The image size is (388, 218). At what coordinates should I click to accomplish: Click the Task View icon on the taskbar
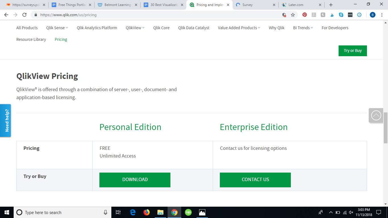118,212
